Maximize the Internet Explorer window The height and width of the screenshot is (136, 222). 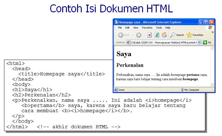click(x=206, y=22)
